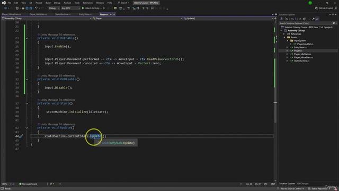Click the green account avatar icon

pyautogui.click(x=310, y=3)
